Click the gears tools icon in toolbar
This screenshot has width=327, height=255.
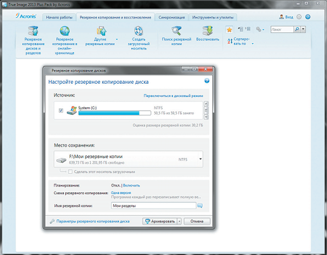click(x=259, y=29)
